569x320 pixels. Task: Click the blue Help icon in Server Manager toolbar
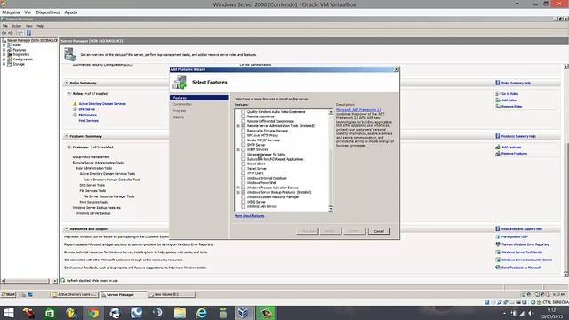pos(28,33)
